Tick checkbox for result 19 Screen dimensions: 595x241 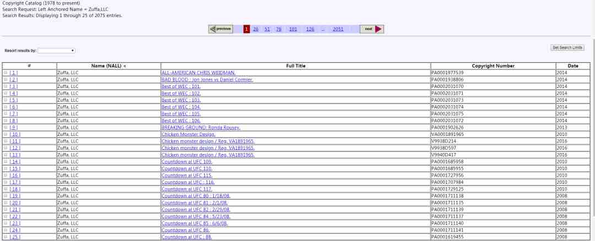(x=6, y=196)
